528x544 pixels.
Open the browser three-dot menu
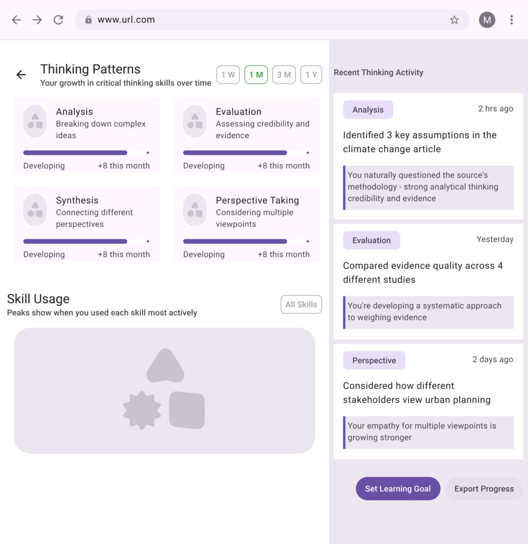pyautogui.click(x=511, y=20)
